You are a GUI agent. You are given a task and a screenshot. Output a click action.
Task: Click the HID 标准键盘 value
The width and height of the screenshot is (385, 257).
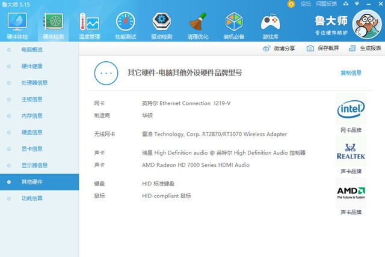coord(158,184)
